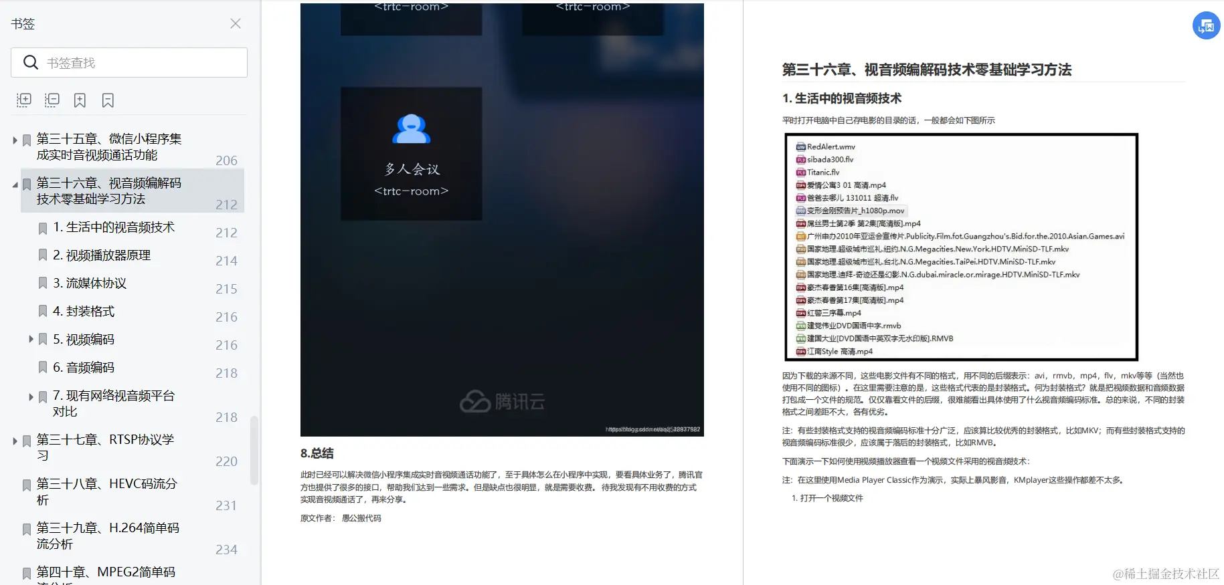This screenshot has width=1224, height=585.
Task: Click the blue floating translate button
Action: (1206, 26)
